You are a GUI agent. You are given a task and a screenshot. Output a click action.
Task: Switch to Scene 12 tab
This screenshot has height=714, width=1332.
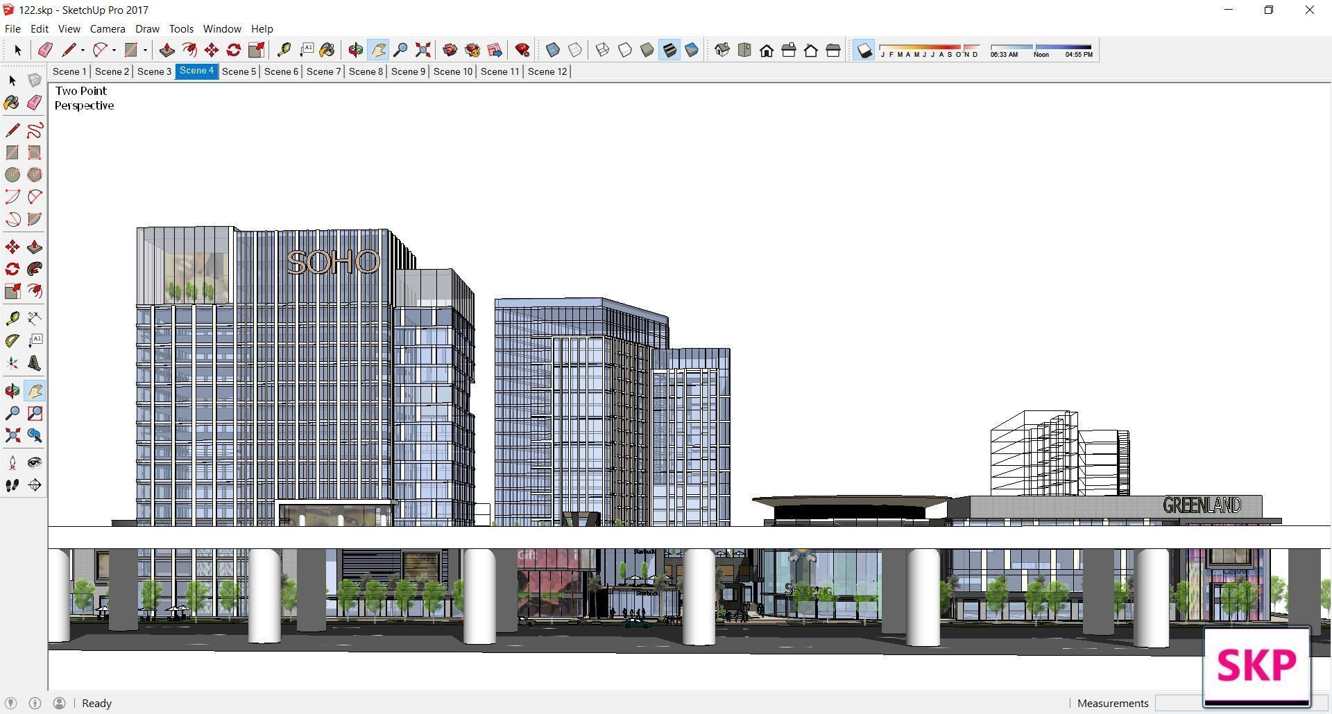click(x=547, y=71)
